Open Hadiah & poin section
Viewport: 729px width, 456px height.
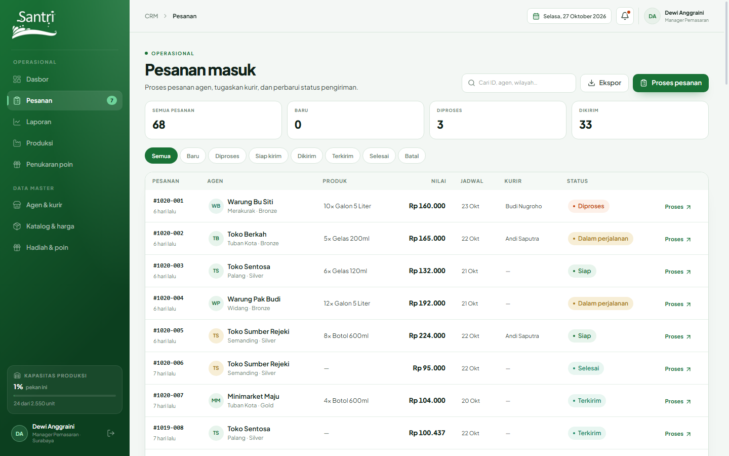coord(65,248)
